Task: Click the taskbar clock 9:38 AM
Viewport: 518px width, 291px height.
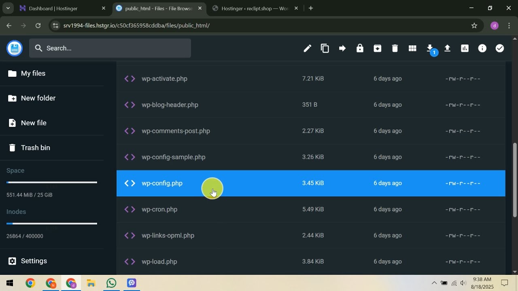Action: [482, 280]
